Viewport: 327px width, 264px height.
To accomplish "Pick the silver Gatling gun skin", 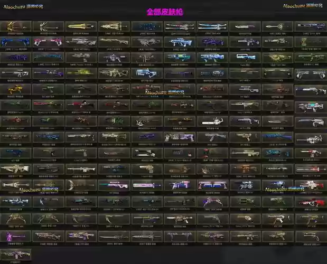I will tap(311, 139).
